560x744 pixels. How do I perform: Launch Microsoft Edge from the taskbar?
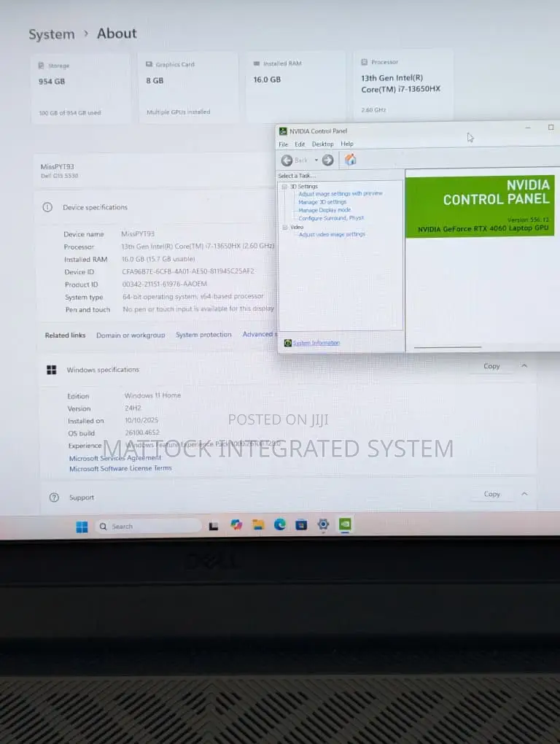coord(280,524)
